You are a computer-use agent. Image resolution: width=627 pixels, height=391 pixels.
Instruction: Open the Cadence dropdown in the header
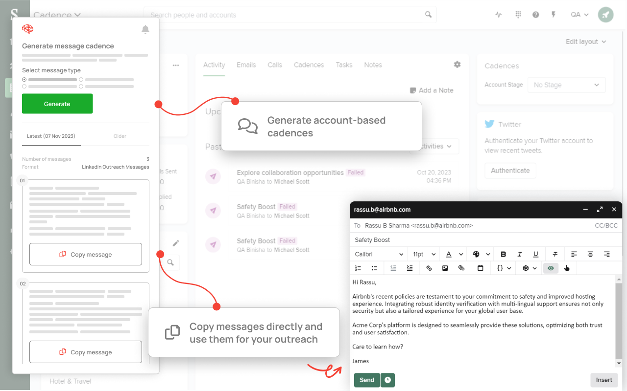[x=57, y=15]
